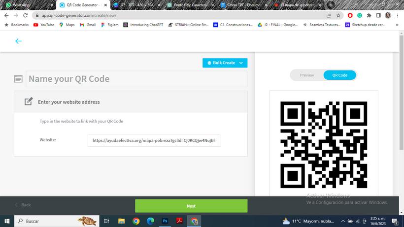Close the QR Code Generator tab
This screenshot has width=404, height=227.
pos(105,5)
